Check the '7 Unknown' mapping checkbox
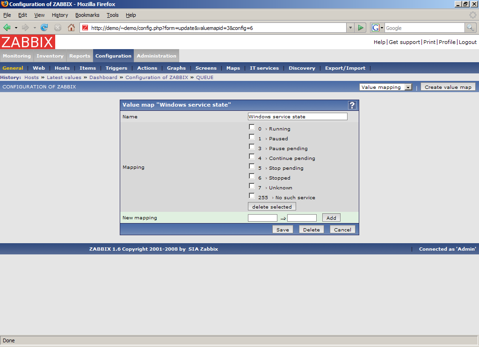This screenshot has height=347, width=479. 252,186
